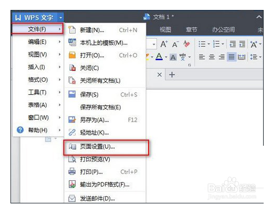
Task: Click the 轻地址 link icon
Action: click(x=72, y=133)
